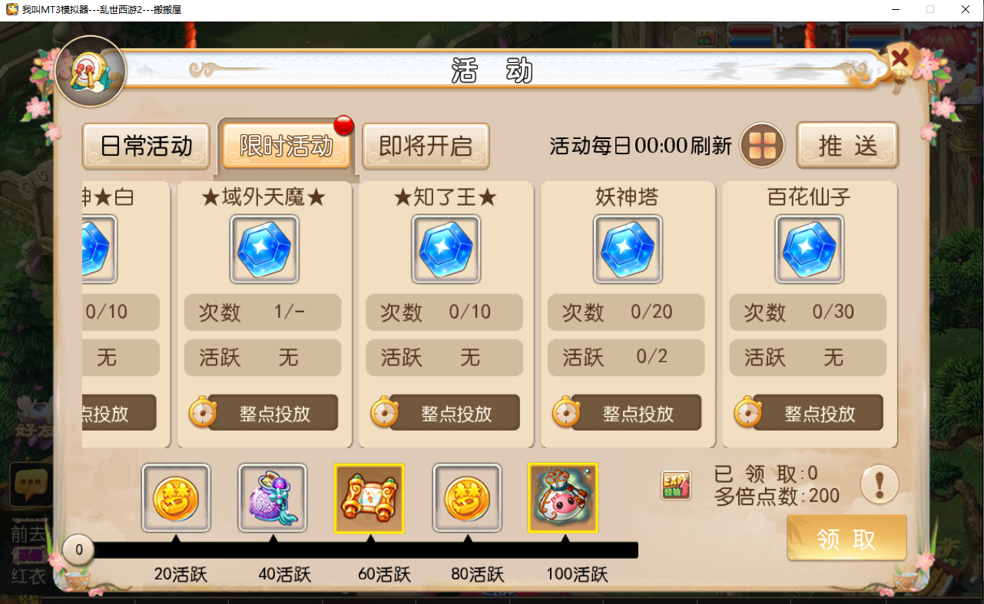This screenshot has height=604, width=984.
Task: Click the blue gem under 妖神塔
Action: tap(628, 249)
